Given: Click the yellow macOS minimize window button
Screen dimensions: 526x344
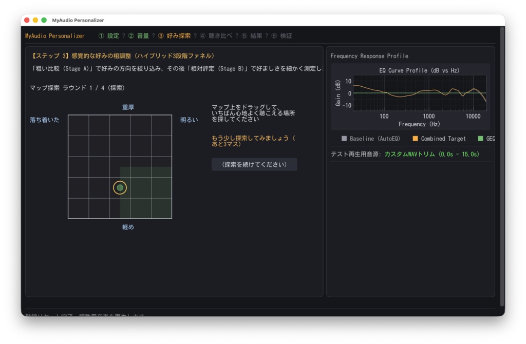Looking at the screenshot, I should [35, 20].
